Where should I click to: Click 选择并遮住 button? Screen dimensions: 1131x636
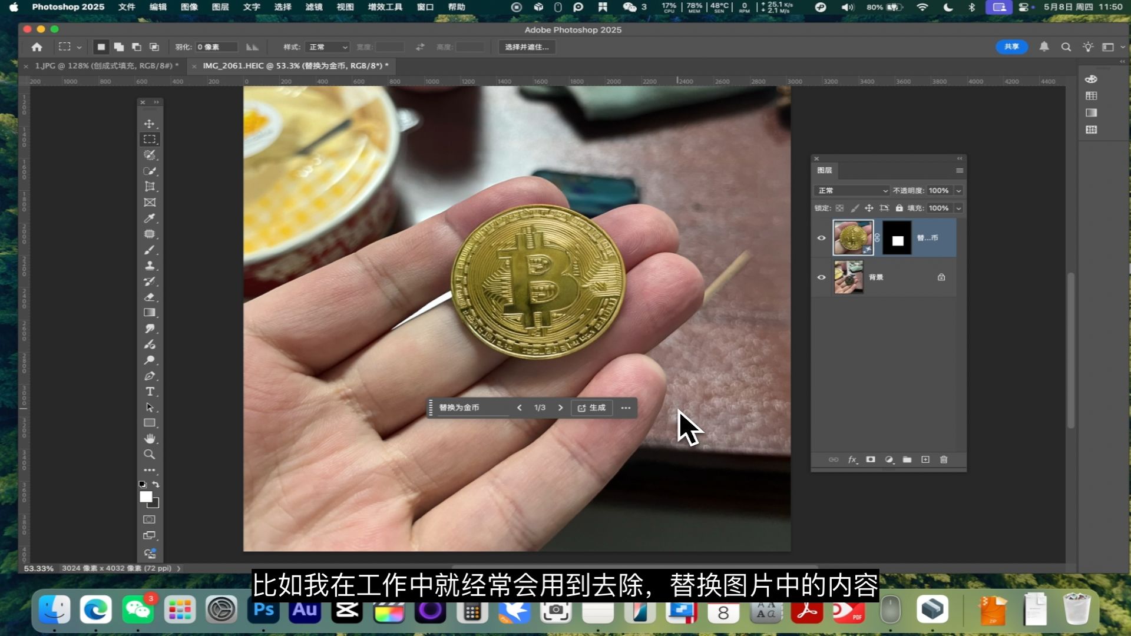point(527,47)
